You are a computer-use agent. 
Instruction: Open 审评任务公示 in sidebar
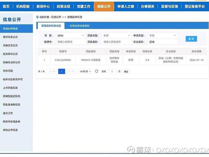point(10,37)
